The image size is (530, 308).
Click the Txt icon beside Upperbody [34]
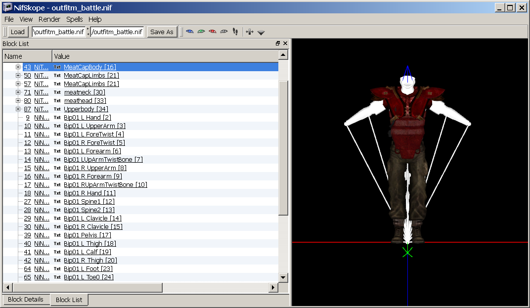pos(57,109)
